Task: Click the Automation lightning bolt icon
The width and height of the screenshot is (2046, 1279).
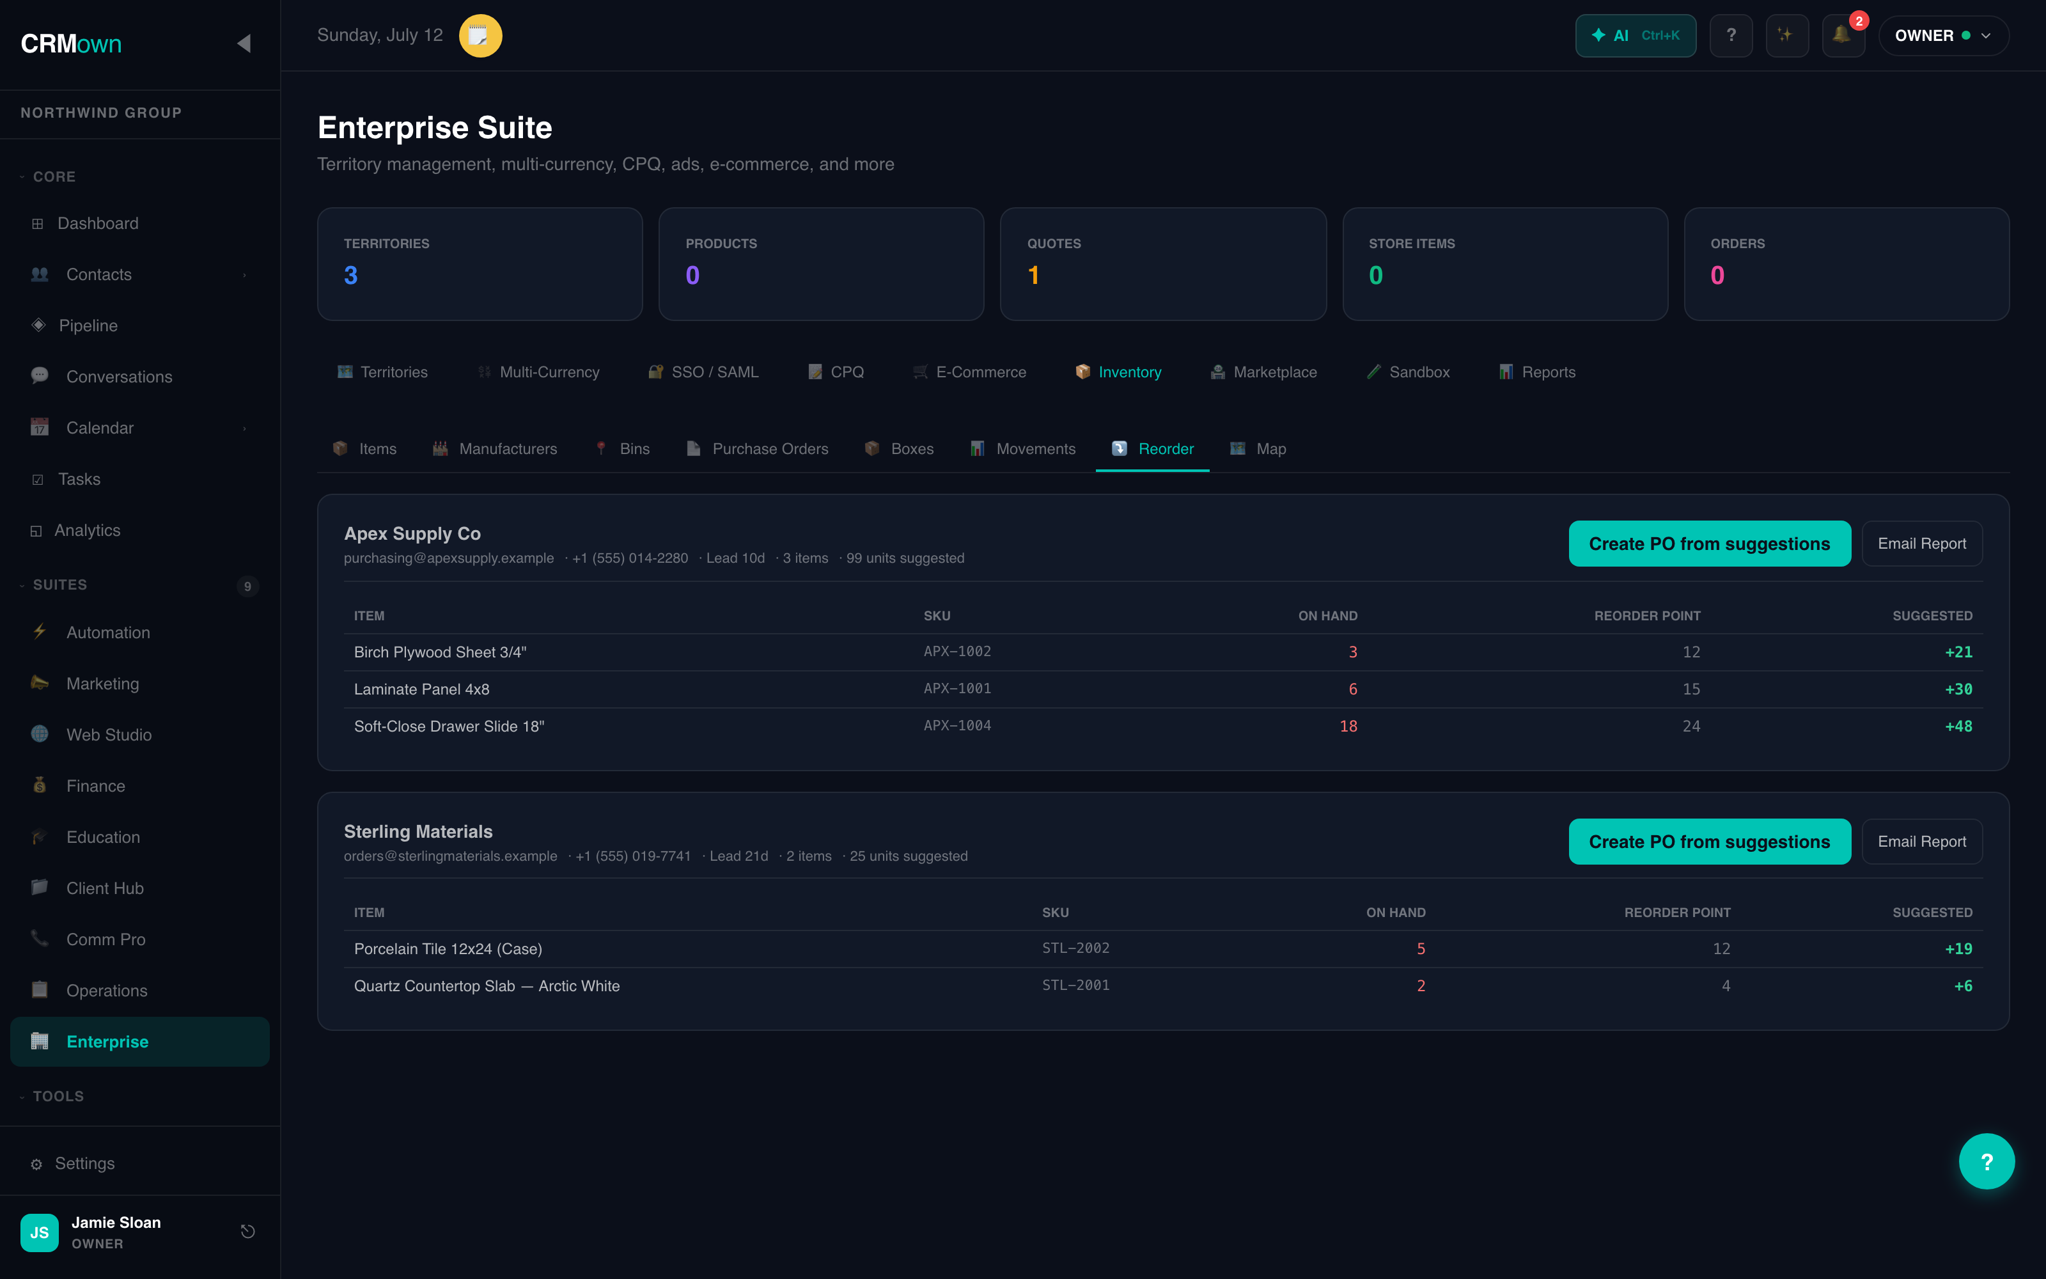Action: [40, 631]
